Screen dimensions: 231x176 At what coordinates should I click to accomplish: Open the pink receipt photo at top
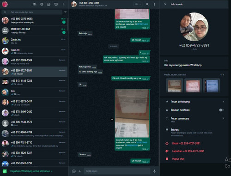pyautogui.click(x=132, y=14)
